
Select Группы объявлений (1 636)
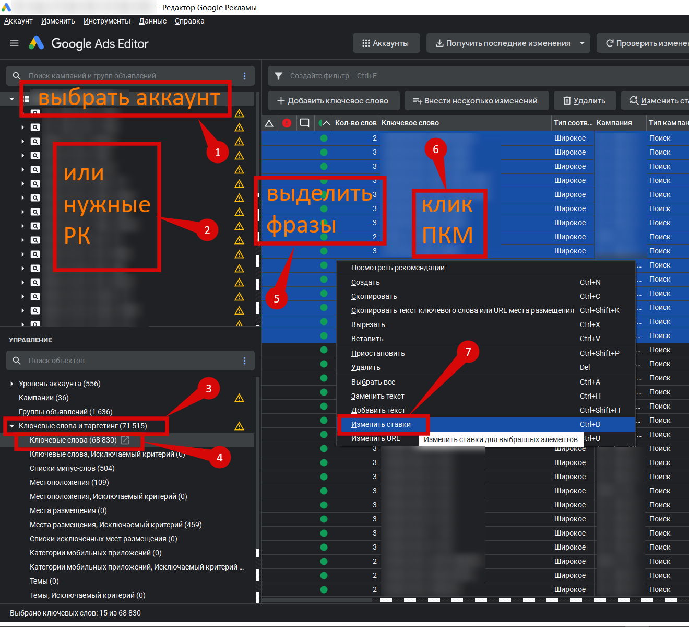(66, 412)
